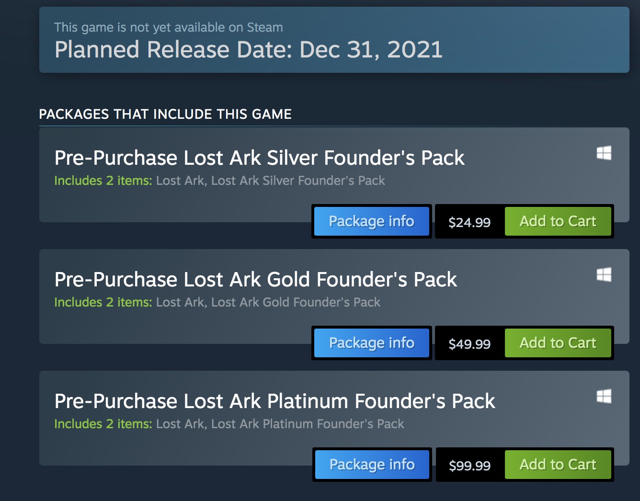Click the included item 'Lost Ark Gold Founder's Pack'
This screenshot has width=640, height=501.
click(x=296, y=302)
